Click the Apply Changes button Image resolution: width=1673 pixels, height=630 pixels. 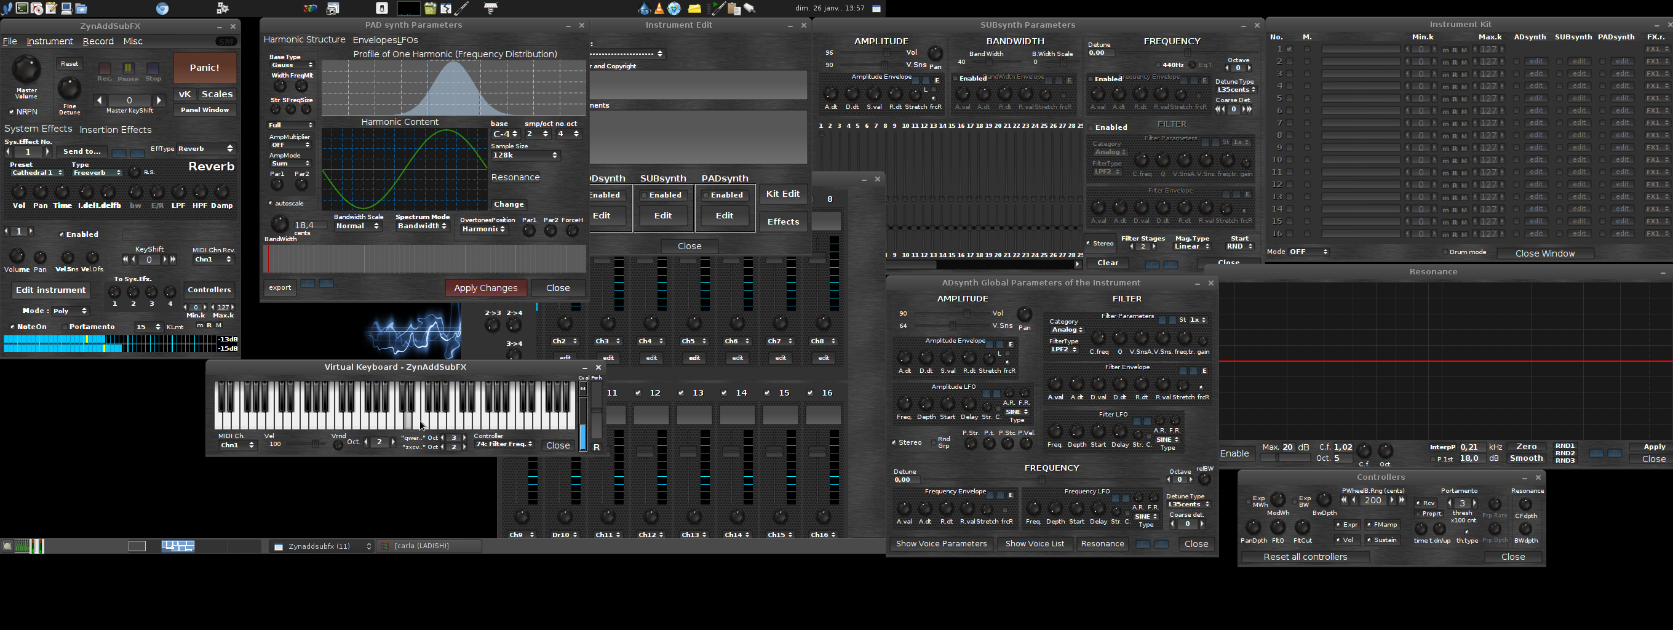pos(485,288)
